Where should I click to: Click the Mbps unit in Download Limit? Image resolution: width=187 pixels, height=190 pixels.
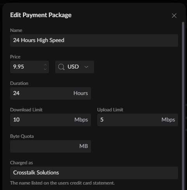[x=81, y=120]
